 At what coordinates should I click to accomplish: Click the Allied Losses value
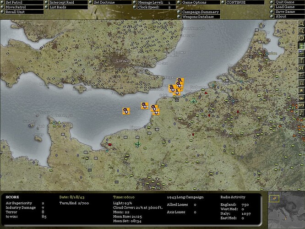pyautogui.click(x=195, y=205)
